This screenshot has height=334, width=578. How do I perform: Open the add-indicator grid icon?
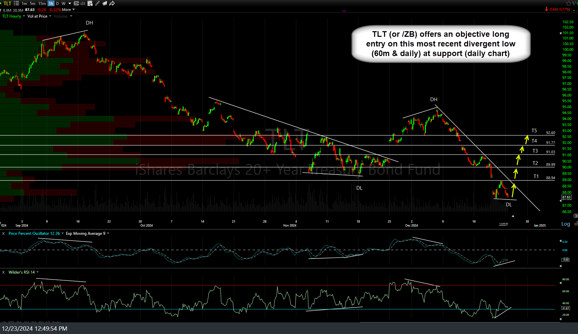click(x=90, y=3)
